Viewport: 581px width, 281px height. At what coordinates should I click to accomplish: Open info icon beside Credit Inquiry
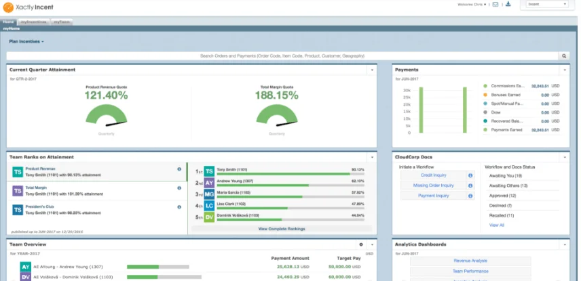pyautogui.click(x=470, y=175)
